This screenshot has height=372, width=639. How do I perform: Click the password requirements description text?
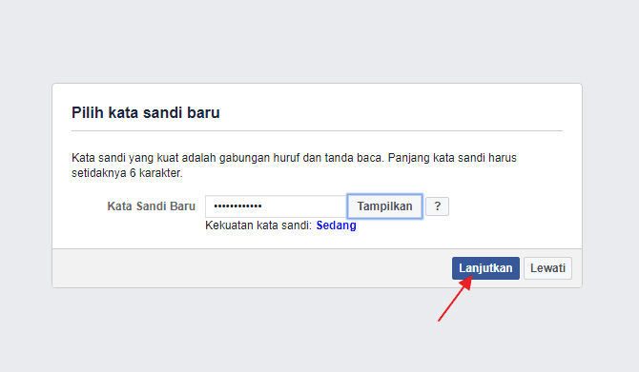(x=294, y=165)
